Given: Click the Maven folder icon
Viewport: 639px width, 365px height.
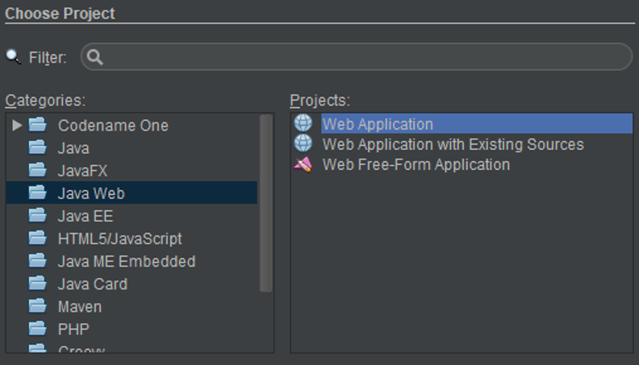Looking at the screenshot, I should 38,306.
